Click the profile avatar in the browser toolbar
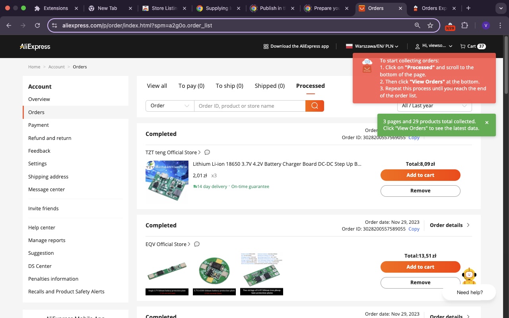 tap(486, 25)
